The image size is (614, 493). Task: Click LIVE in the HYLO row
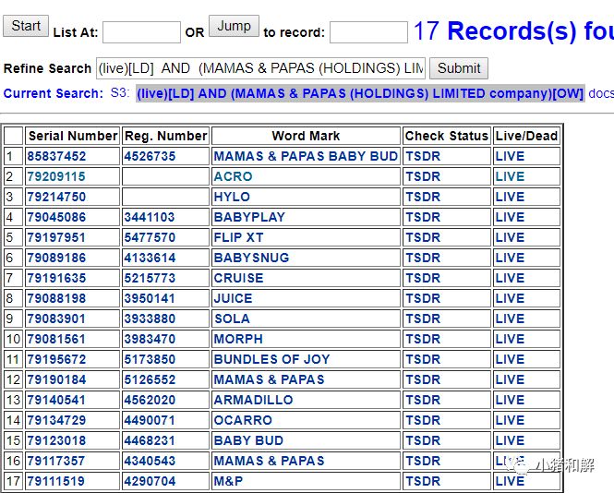(x=510, y=197)
